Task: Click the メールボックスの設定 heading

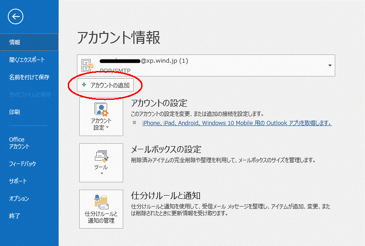Action: [166, 149]
